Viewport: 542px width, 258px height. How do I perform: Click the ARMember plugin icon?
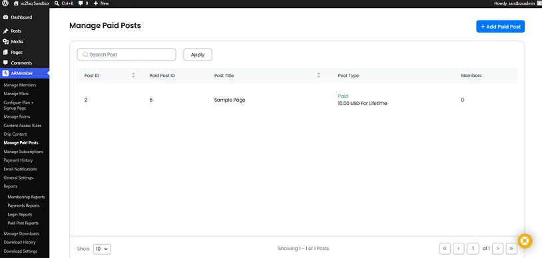[5, 73]
